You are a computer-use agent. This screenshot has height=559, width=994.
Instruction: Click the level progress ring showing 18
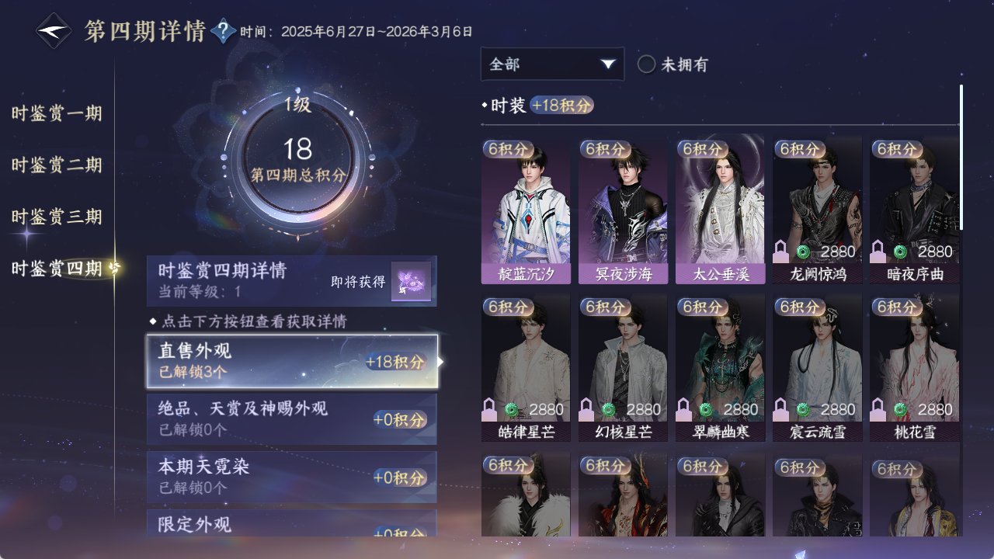[x=299, y=161]
